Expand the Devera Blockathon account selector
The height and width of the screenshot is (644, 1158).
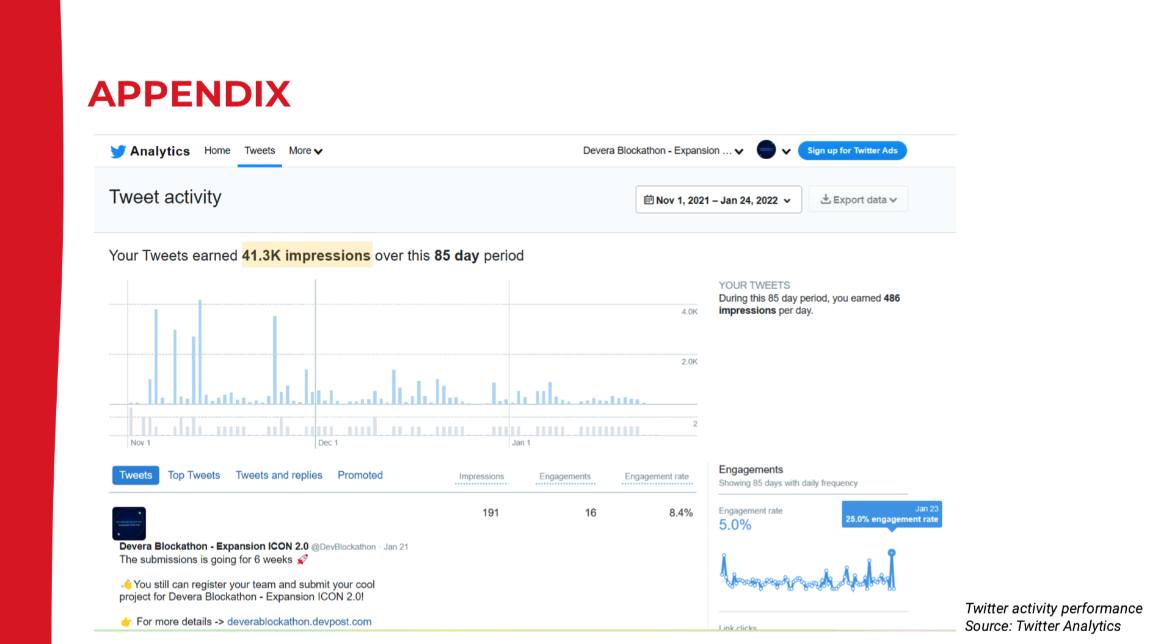point(663,151)
